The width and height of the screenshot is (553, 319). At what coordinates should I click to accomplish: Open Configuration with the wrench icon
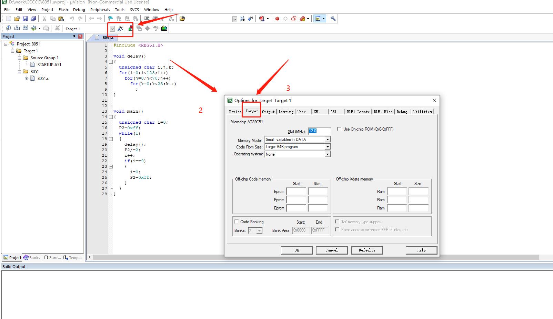pyautogui.click(x=333, y=19)
